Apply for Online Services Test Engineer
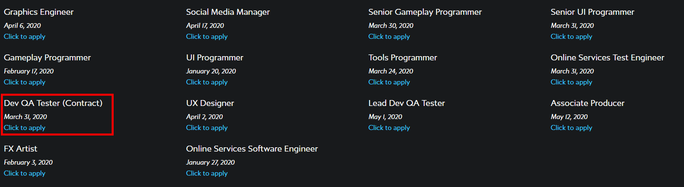The image size is (684, 187). (571, 82)
